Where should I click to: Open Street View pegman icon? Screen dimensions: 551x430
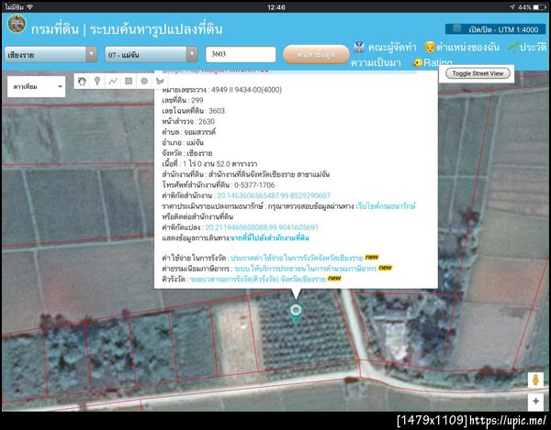point(535,380)
